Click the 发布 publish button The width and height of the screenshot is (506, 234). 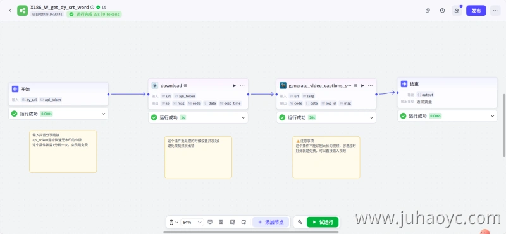click(x=476, y=11)
